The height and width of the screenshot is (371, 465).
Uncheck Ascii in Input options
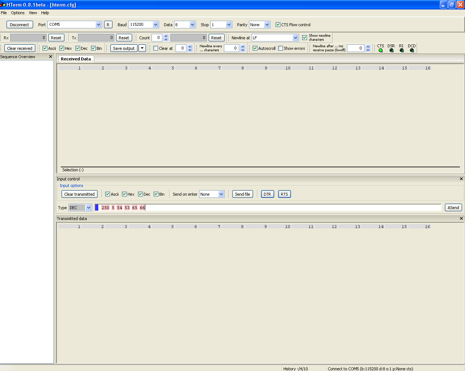coord(107,194)
